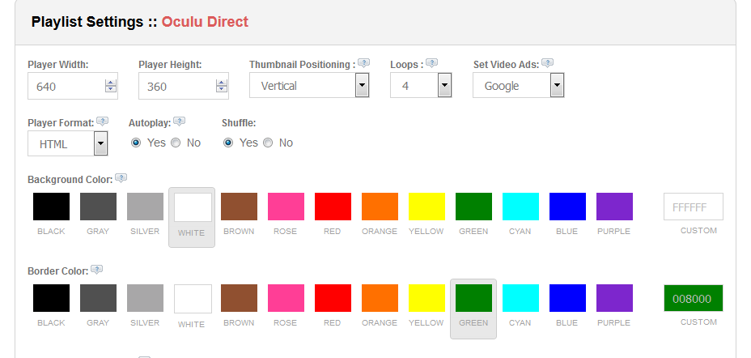The height and width of the screenshot is (358, 751).
Task: Open Background Color help icon
Action: [x=121, y=178]
